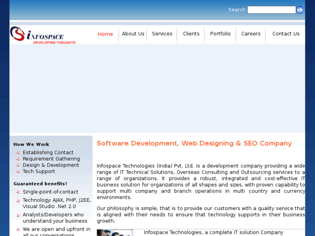315x236 pixels.
Task: Navigate to the Portfolio page
Action: pyautogui.click(x=220, y=34)
